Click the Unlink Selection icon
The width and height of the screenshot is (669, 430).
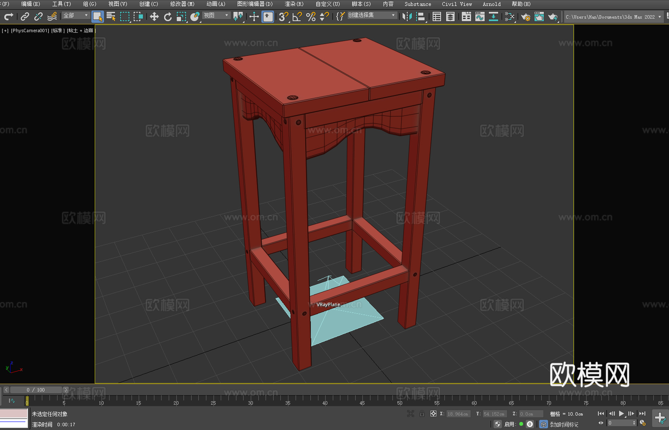(x=38, y=16)
